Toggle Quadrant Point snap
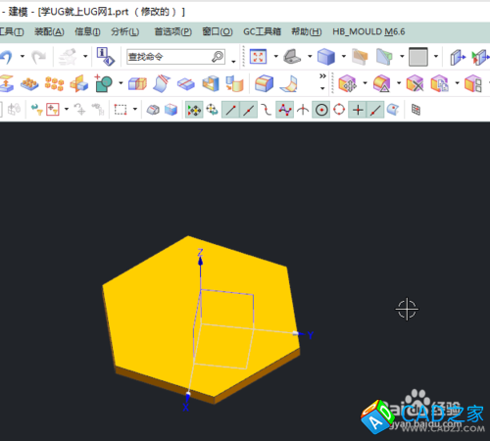 pos(339,110)
